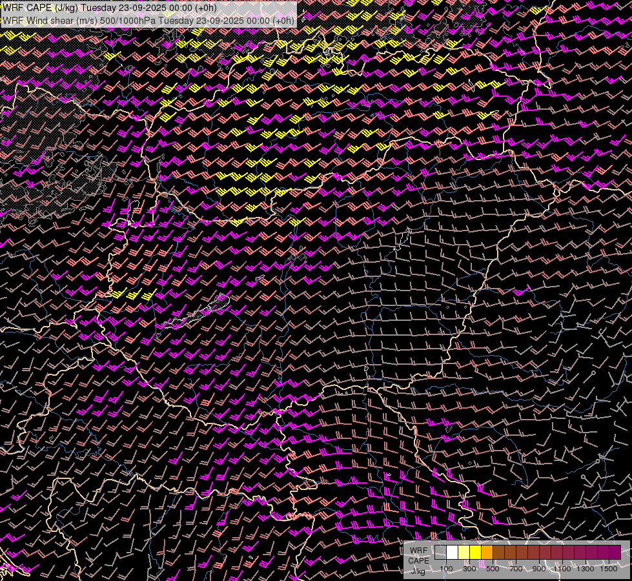
Task: Click the J/kg unit label in legend
Action: tap(418, 571)
